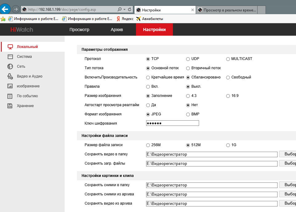Screen dimensions: 296x212
Task: Click the monitor icon beside Локальный
Action: click(10, 47)
